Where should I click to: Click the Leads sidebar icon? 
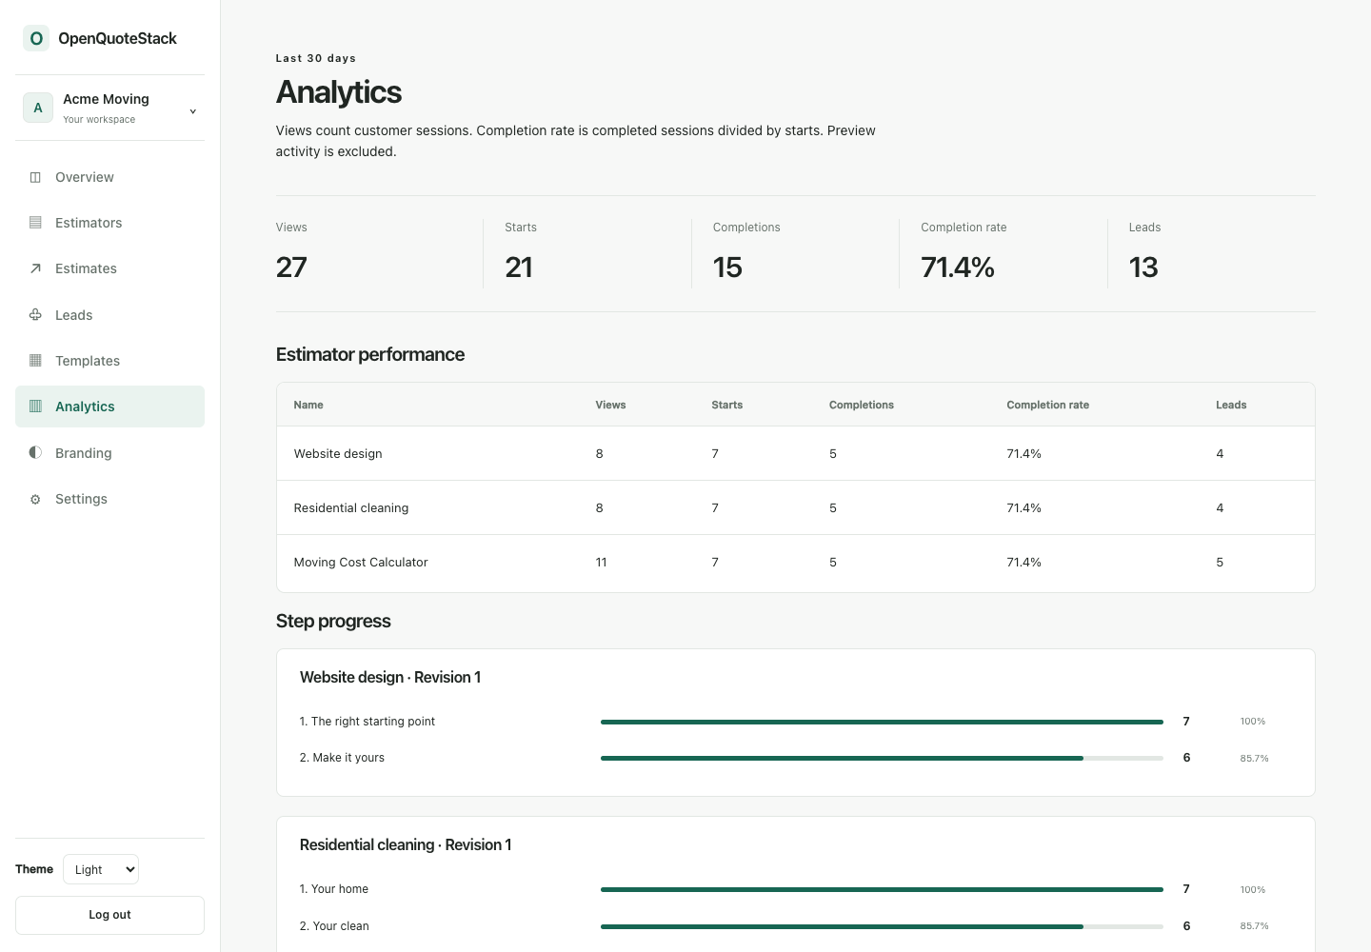pos(35,315)
